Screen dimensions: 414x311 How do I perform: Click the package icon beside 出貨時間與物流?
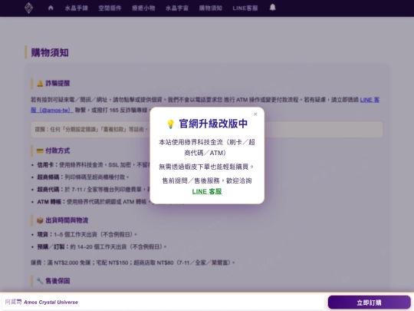(x=40, y=220)
